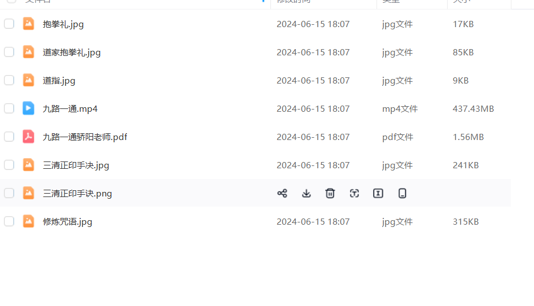Click the image icon of 修炼咒语.jpg
Viewport: 534px width, 306px height.
[28, 221]
